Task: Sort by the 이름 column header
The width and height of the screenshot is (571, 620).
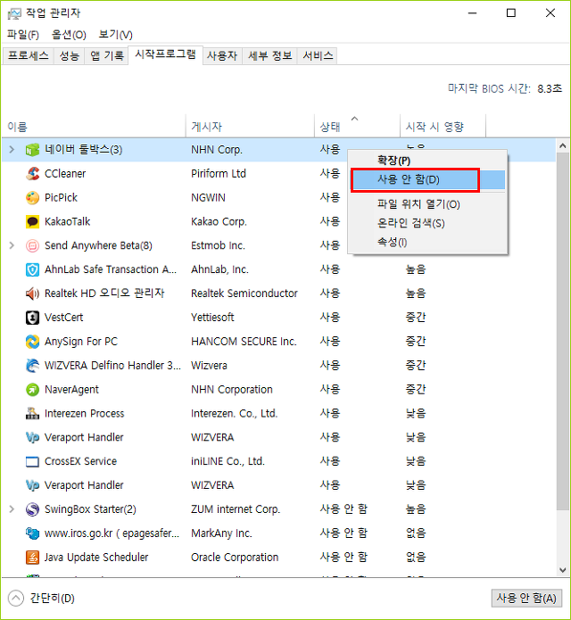Action: click(94, 127)
